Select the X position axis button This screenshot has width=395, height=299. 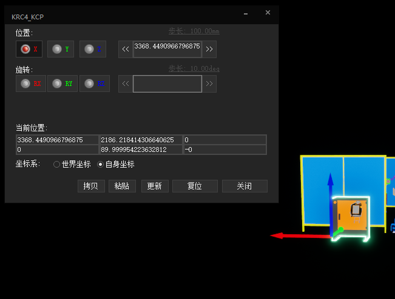click(x=29, y=49)
